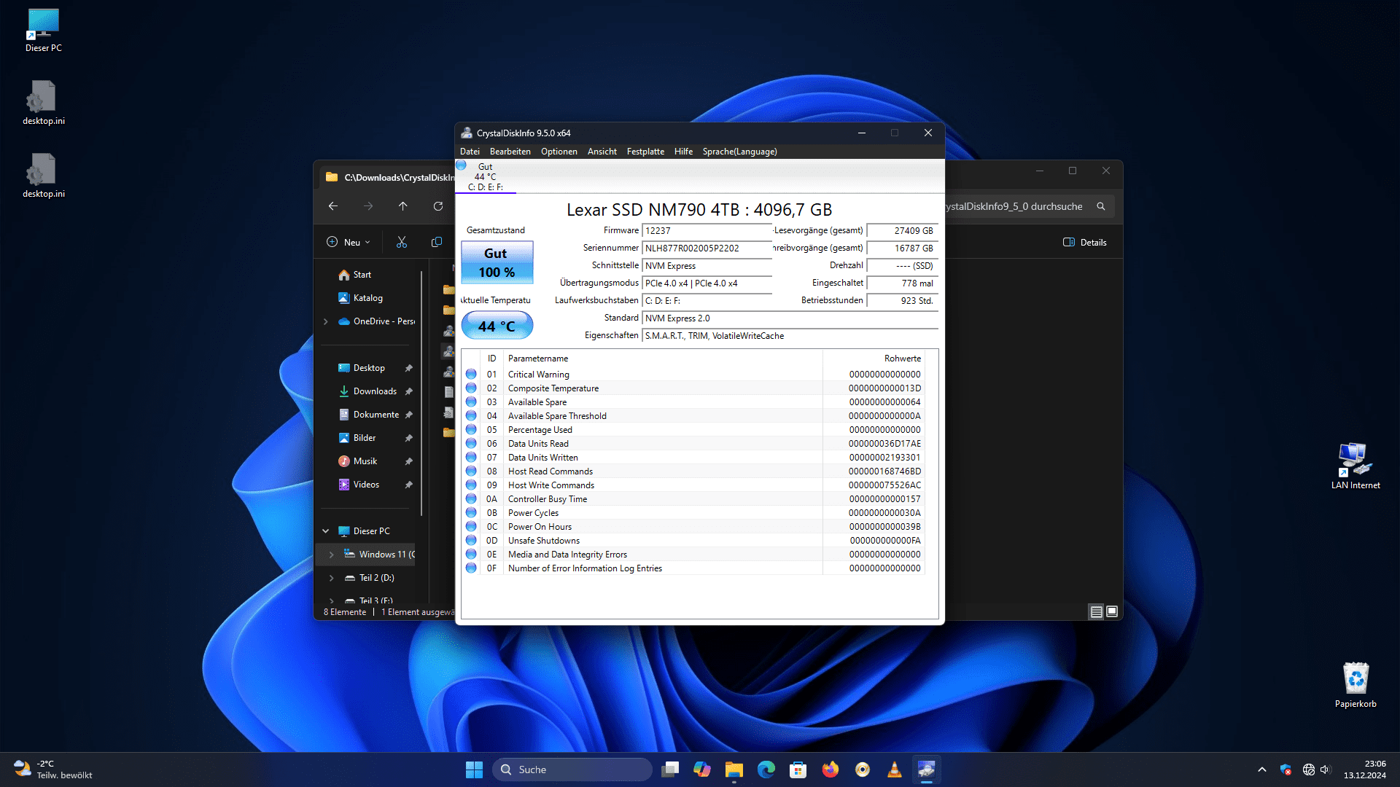Open Firefox from the taskbar

(x=830, y=770)
